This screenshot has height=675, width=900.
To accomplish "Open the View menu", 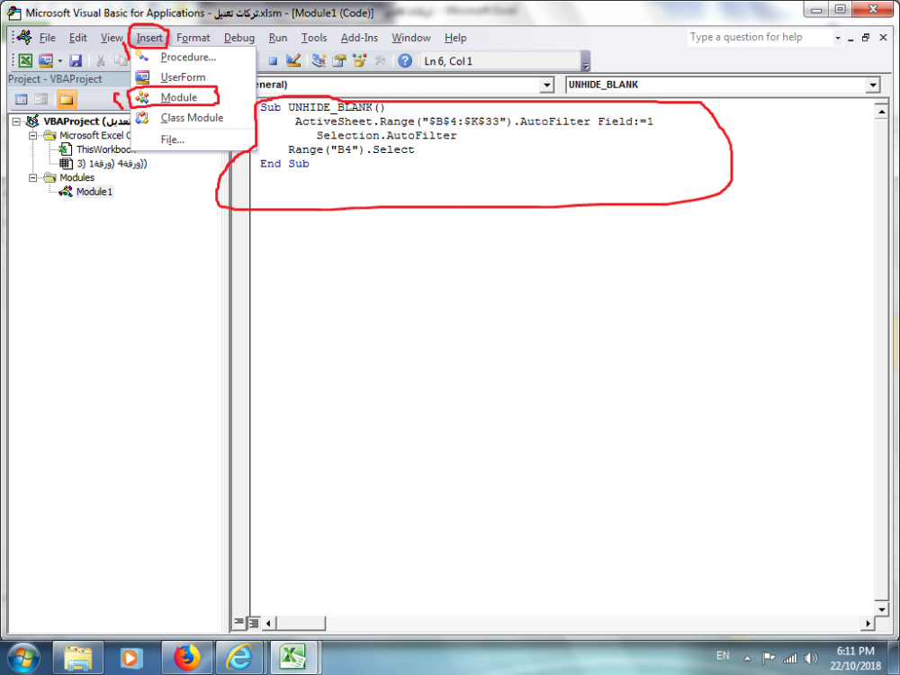I will coord(112,38).
